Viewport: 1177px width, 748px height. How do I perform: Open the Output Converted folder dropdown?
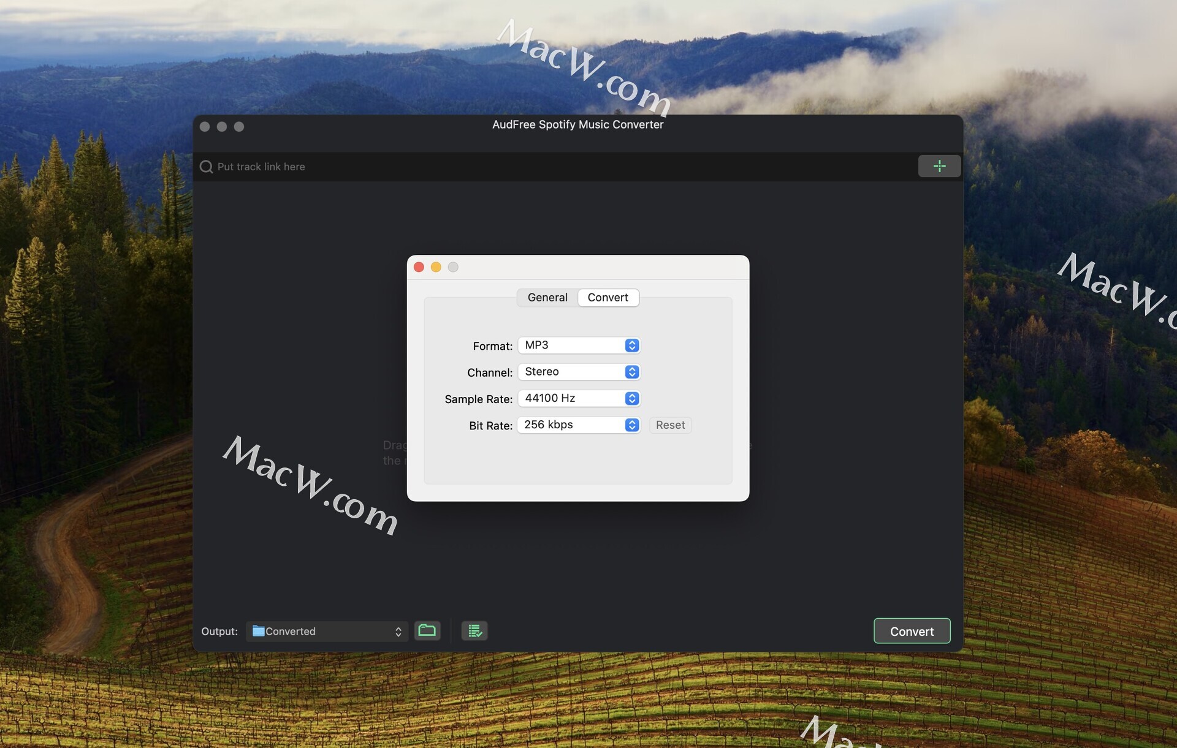click(x=327, y=632)
